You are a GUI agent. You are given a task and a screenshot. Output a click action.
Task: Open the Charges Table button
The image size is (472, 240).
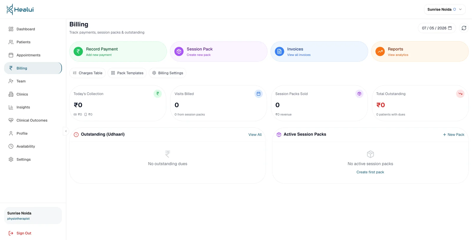pyautogui.click(x=88, y=73)
